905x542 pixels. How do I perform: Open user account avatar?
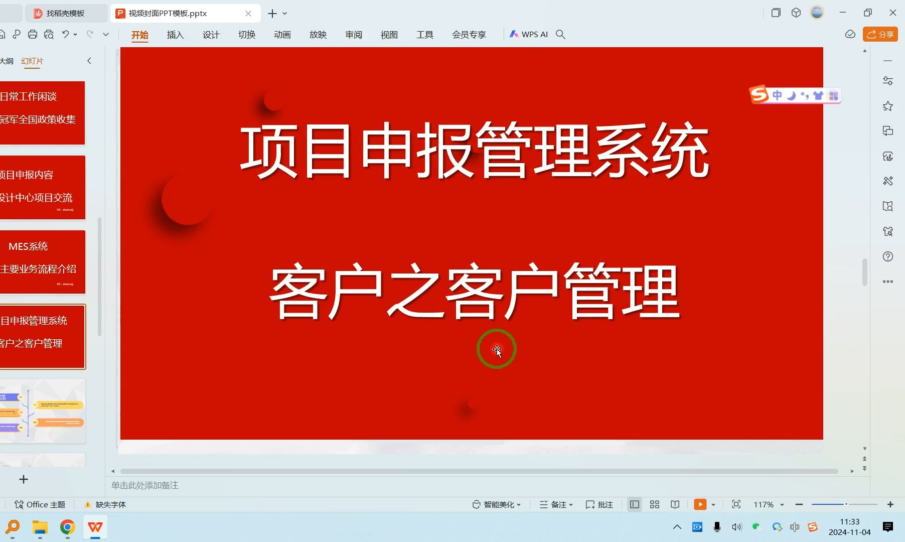tap(817, 13)
